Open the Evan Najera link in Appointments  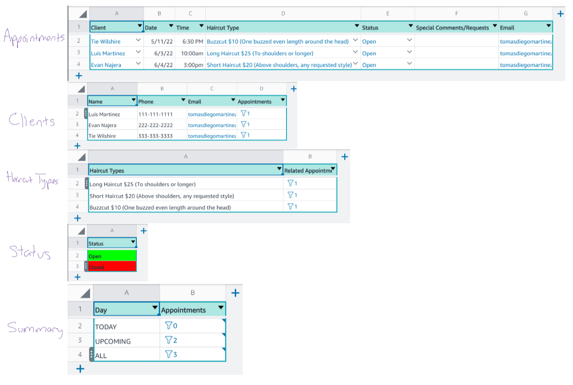[x=106, y=65]
